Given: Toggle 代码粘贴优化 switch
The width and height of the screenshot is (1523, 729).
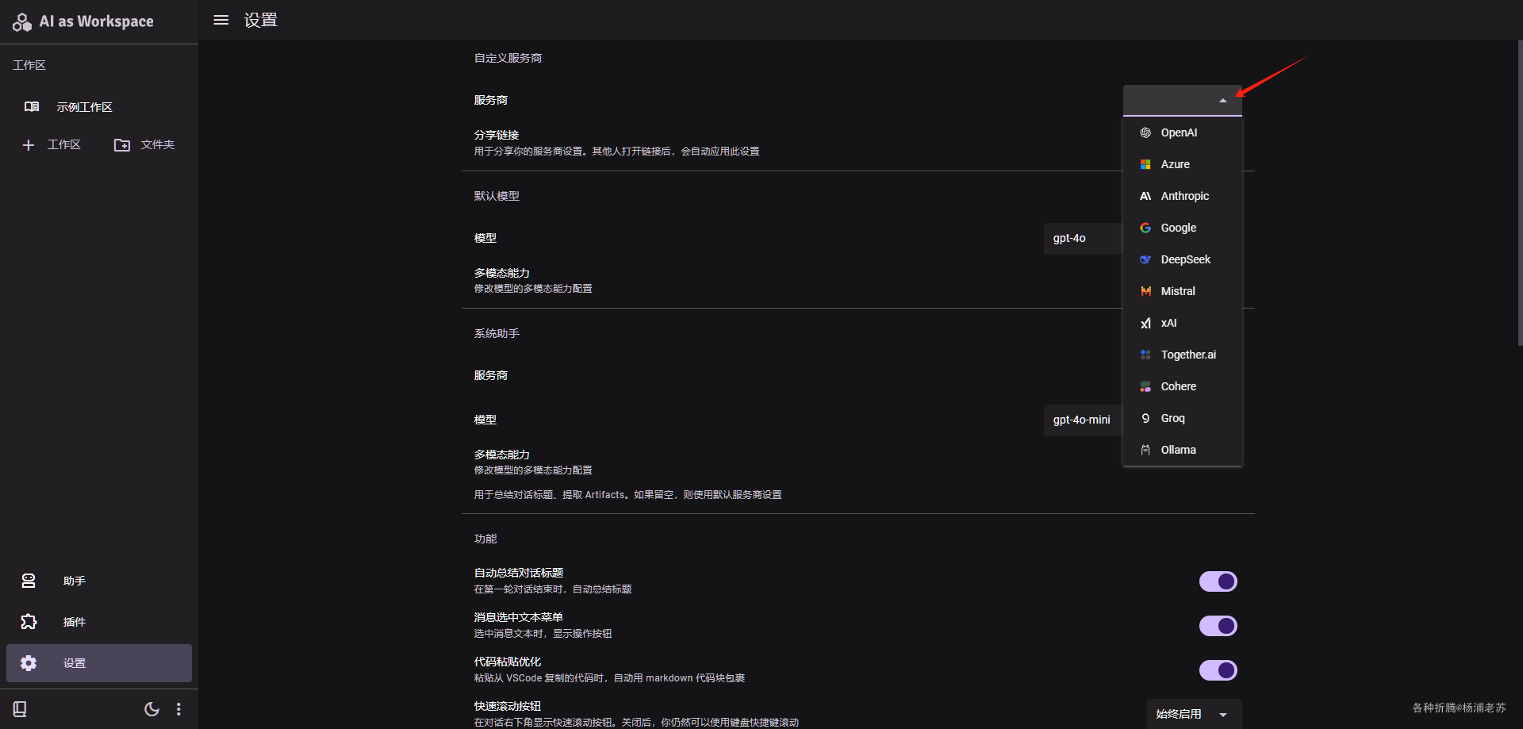Looking at the screenshot, I should [1218, 670].
